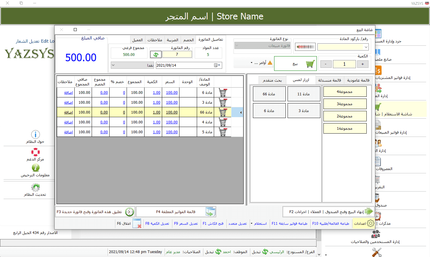Open the invoice date picker dropdown
430x257 pixels.
click(x=217, y=65)
